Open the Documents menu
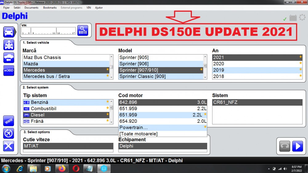This screenshot has height=173, width=308. coord(31,8)
